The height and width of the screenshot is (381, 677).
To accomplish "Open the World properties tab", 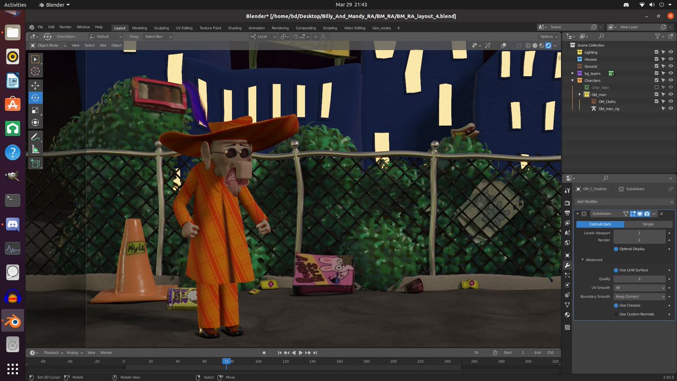I will [568, 243].
